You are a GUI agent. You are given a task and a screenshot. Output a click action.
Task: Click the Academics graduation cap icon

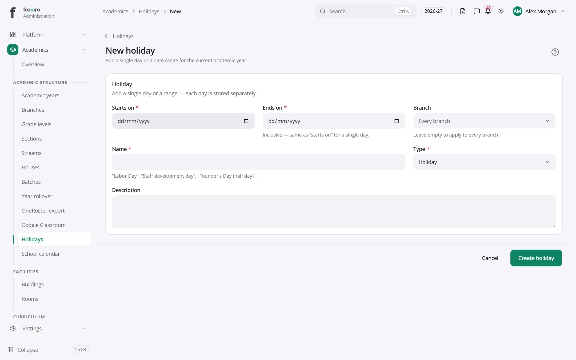pos(13,50)
